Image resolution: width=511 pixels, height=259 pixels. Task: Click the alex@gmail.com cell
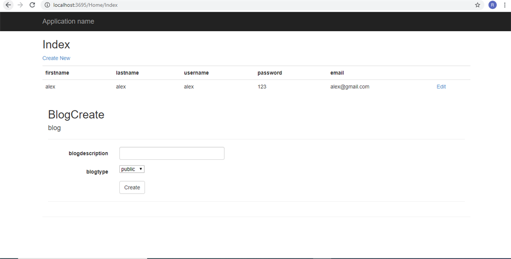click(350, 87)
